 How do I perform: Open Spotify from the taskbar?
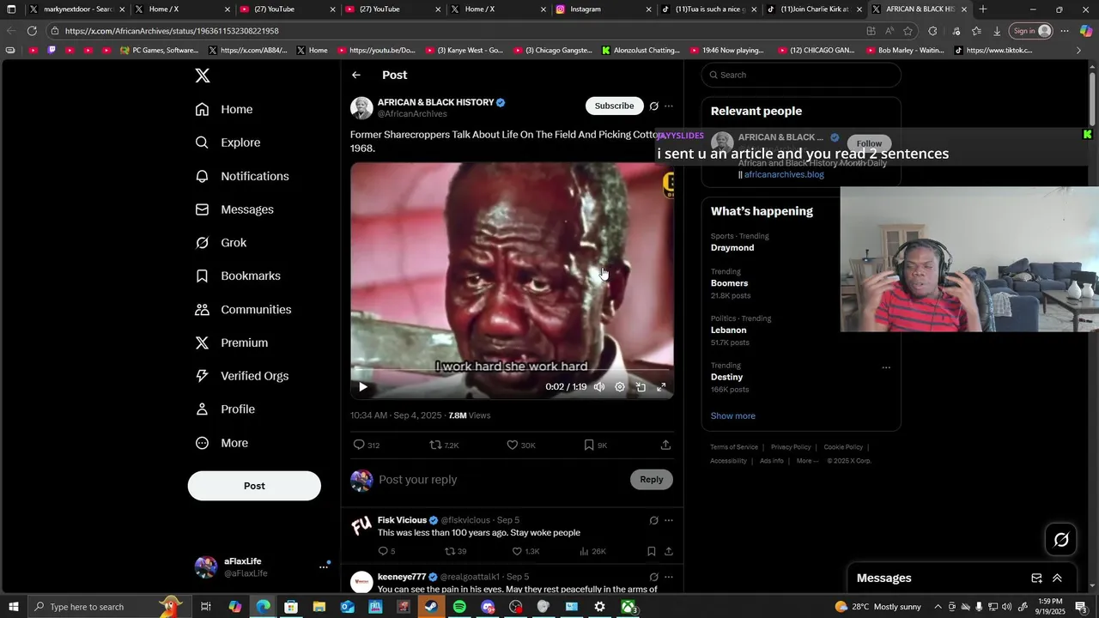click(x=459, y=607)
